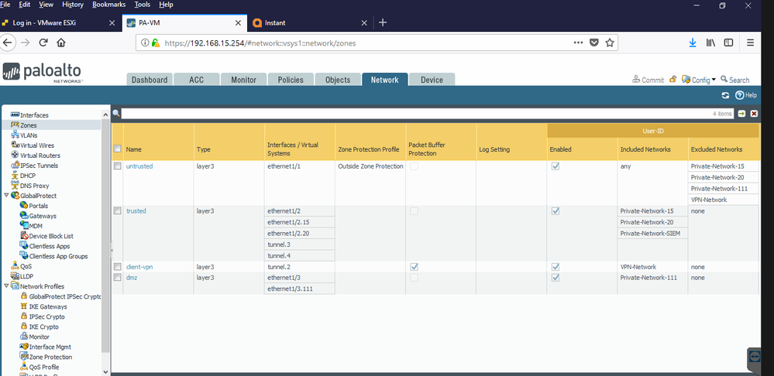Collapse the GlobalProtect tree node

point(6,196)
